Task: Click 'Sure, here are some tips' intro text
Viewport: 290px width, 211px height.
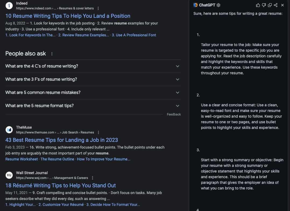Action: coord(238,13)
